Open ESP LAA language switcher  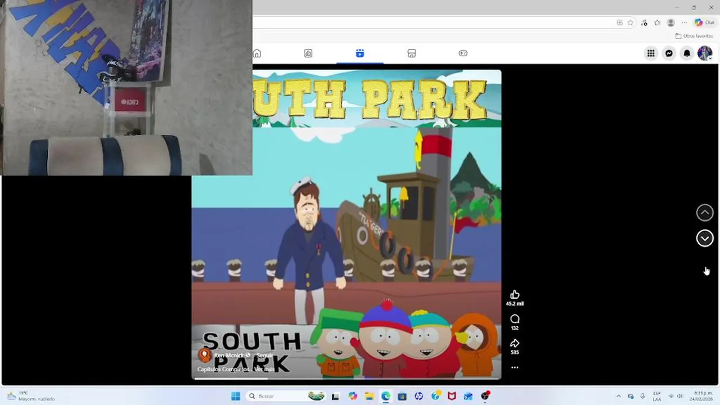point(657,396)
